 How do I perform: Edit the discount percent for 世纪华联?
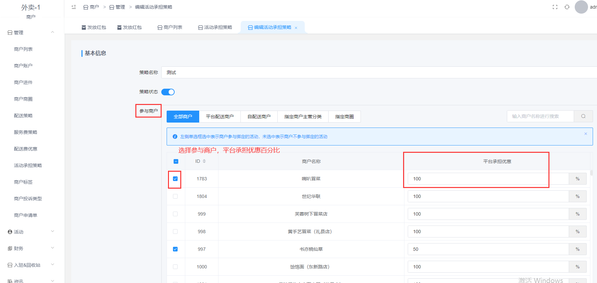click(488, 196)
